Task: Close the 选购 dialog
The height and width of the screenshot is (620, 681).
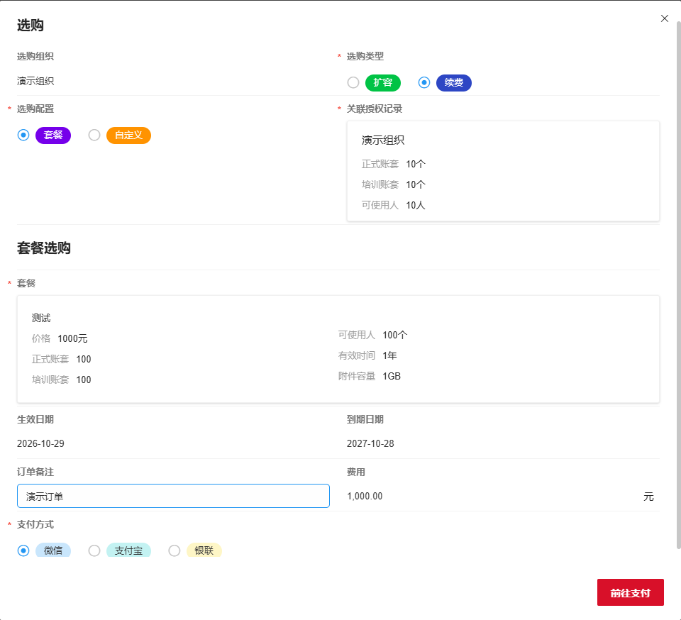Action: [x=664, y=18]
